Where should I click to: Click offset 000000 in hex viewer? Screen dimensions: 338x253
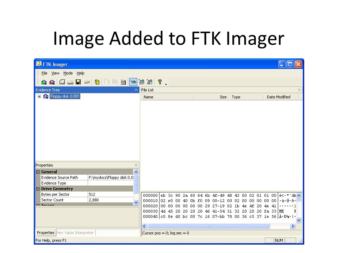pos(150,196)
